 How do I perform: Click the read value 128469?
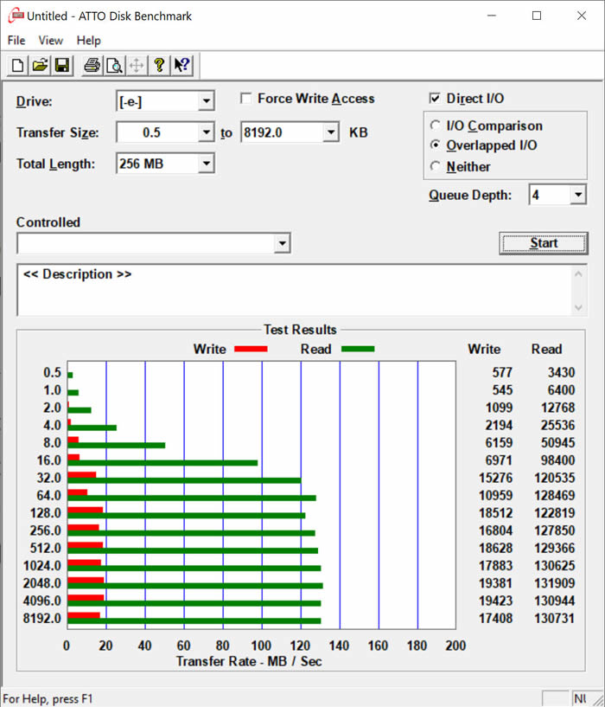[555, 496]
